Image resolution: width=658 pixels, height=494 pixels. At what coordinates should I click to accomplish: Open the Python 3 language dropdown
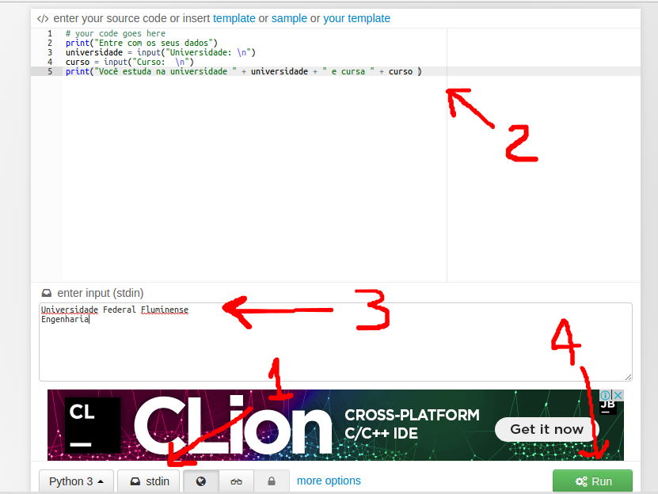click(77, 481)
